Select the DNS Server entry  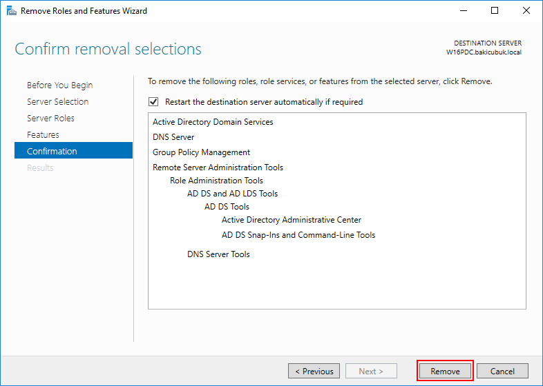click(173, 137)
